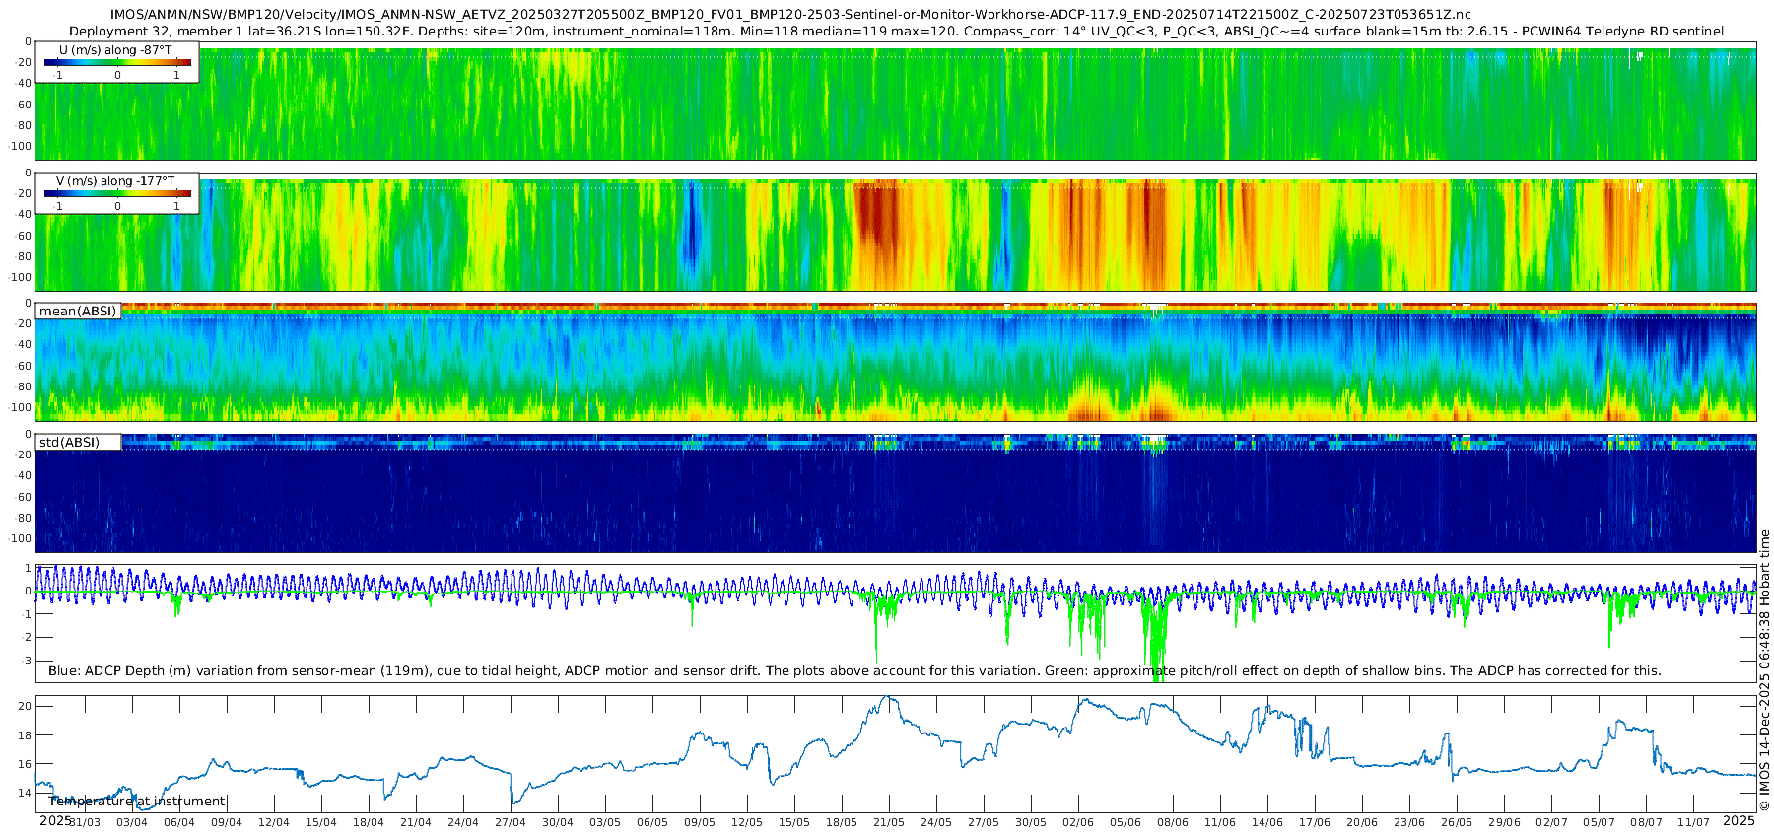Click the U (m/s) along -87°T colorbar

[x=117, y=62]
